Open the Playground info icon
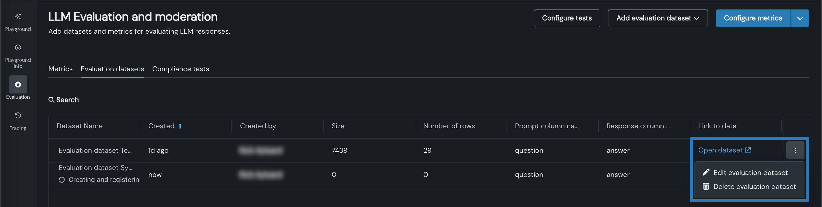 (18, 48)
